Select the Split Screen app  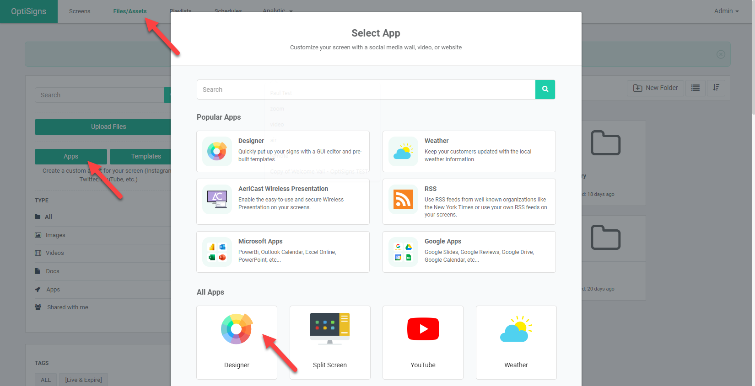329,342
